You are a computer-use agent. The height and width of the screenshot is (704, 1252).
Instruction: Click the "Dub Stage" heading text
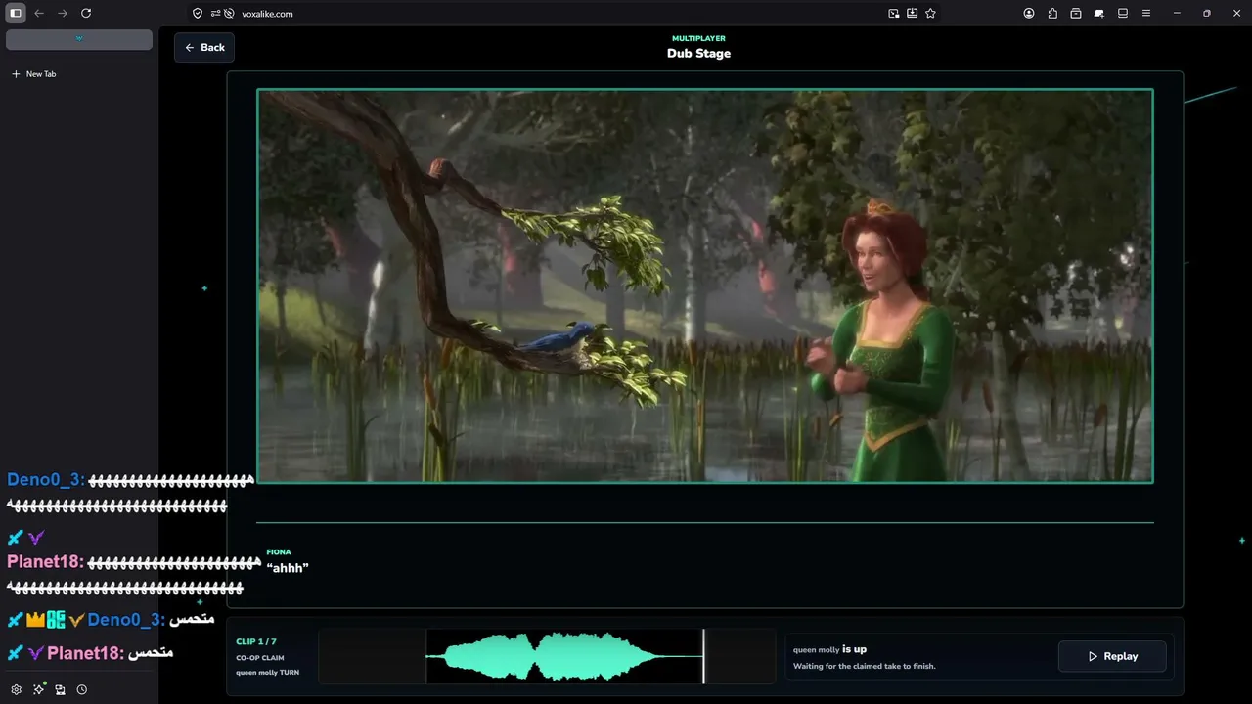point(698,53)
